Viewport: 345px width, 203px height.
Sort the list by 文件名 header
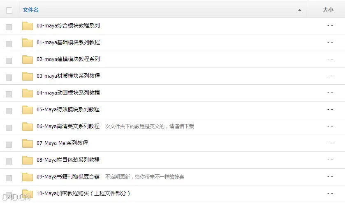pos(30,10)
